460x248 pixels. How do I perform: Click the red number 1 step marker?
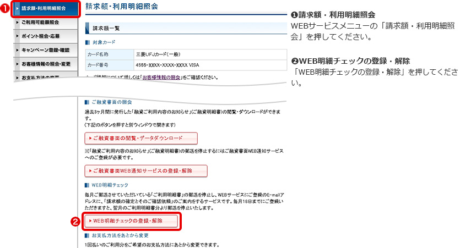pos(5,9)
